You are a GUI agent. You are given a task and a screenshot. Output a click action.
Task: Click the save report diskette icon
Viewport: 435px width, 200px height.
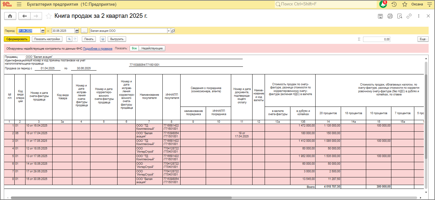pyautogui.click(x=380, y=16)
